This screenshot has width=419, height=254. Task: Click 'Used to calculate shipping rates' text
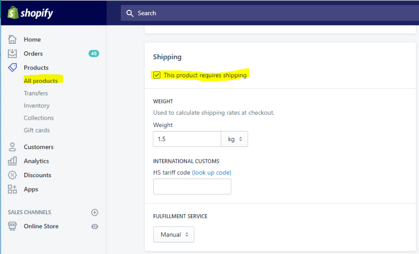(214, 113)
